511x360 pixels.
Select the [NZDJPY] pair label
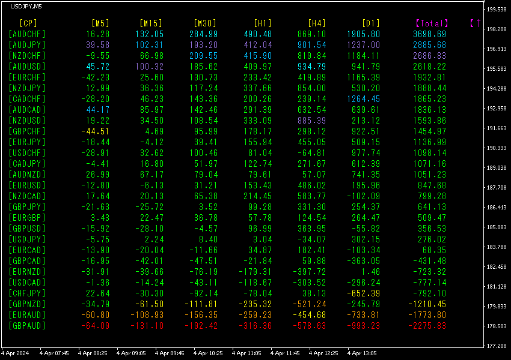(27, 88)
